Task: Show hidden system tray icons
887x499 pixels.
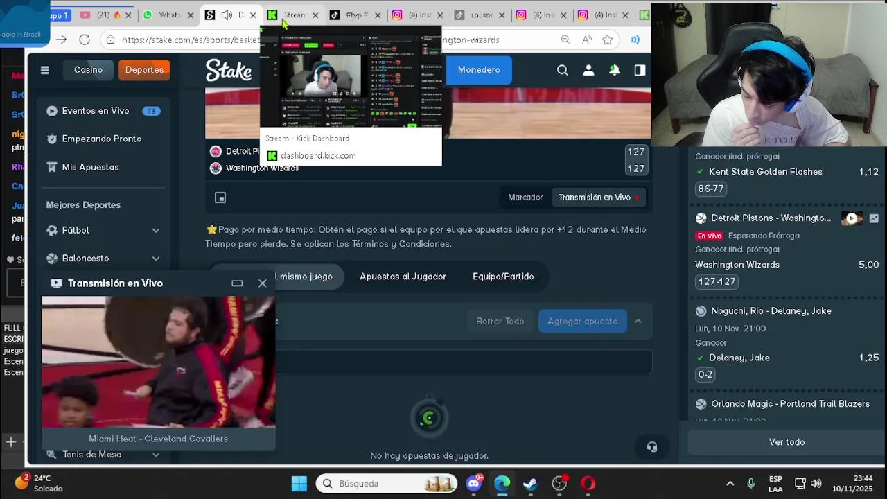Action: pos(730,483)
